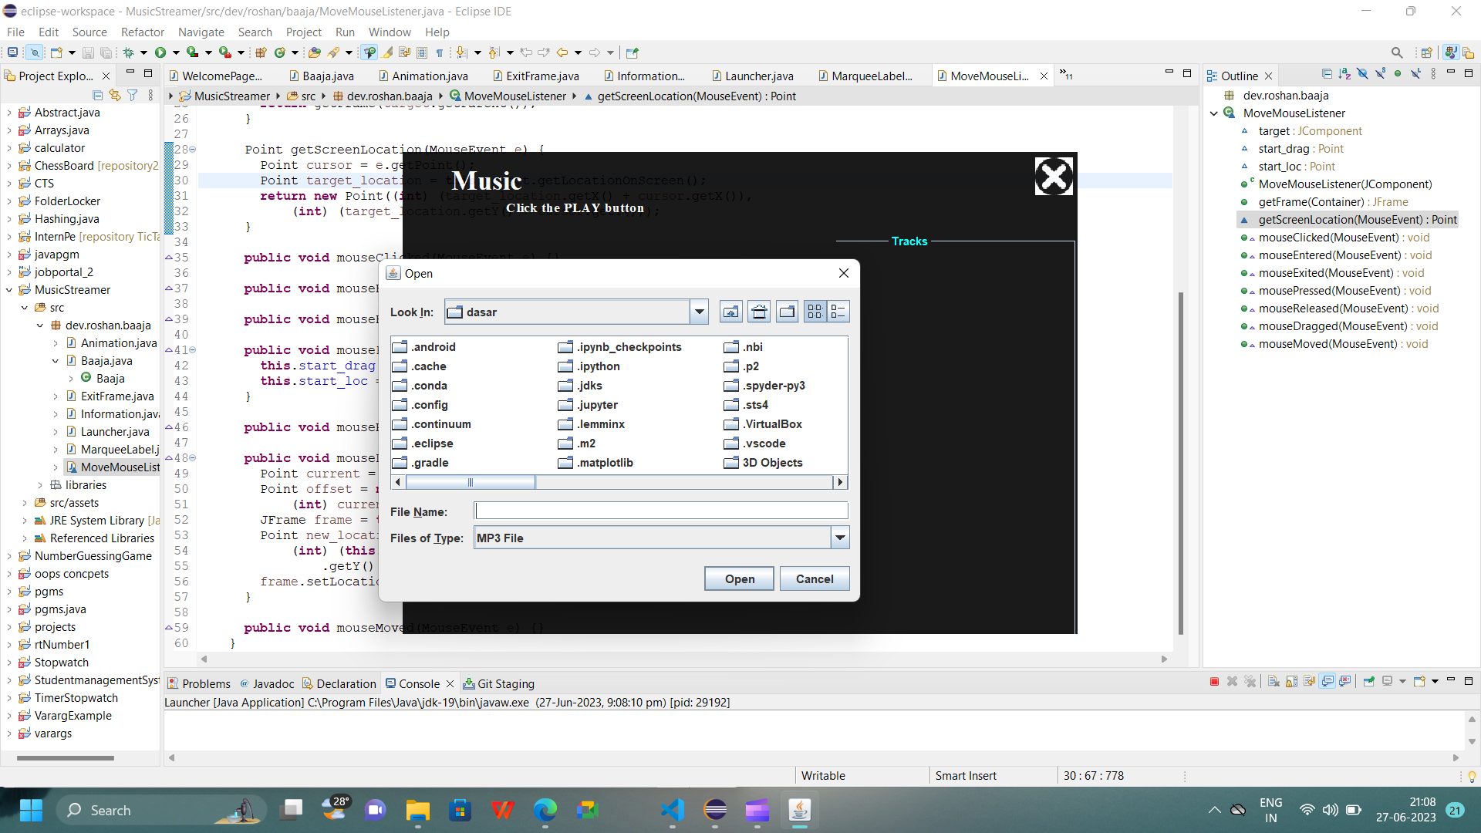Switch Open dialog to List view
Screen dimensions: 1481x833
click(x=815, y=312)
